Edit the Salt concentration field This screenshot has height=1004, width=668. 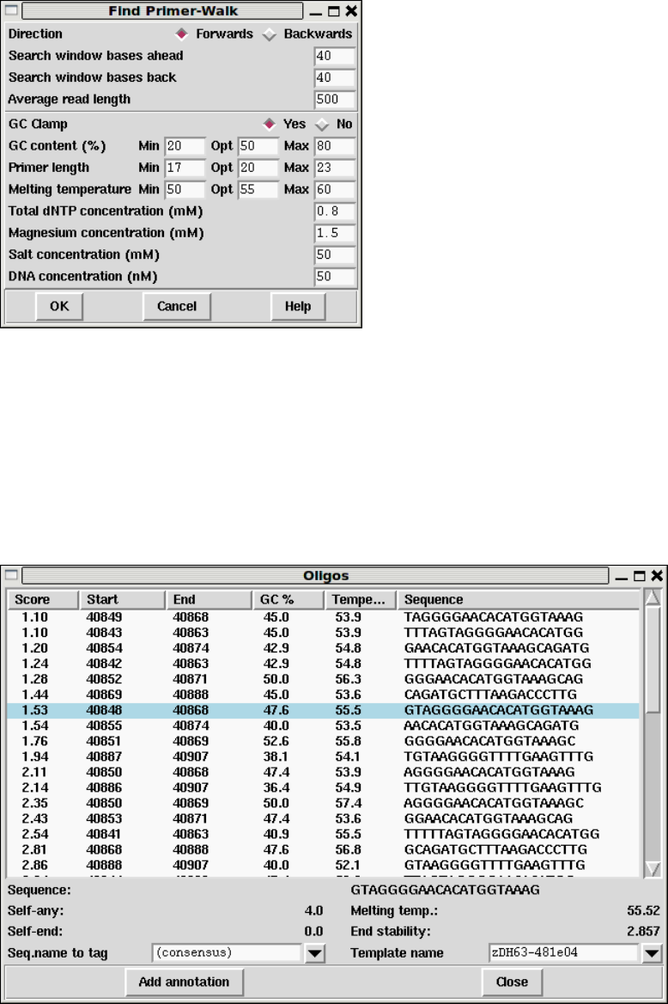(x=335, y=254)
